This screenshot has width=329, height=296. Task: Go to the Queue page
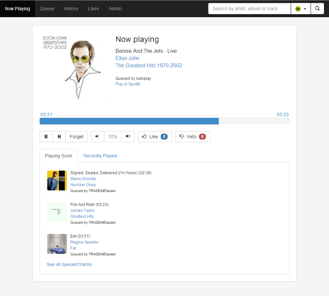pos(47,9)
